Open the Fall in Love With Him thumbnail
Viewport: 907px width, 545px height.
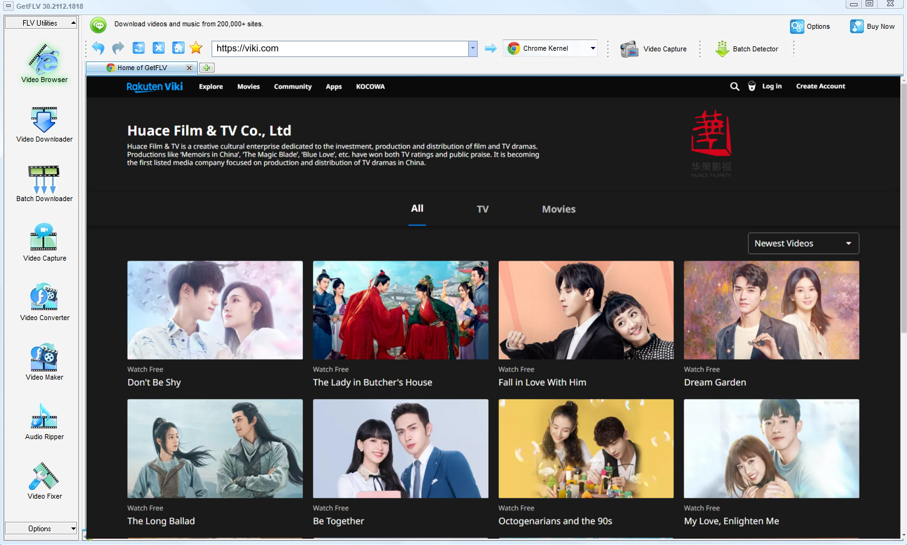[x=586, y=310]
